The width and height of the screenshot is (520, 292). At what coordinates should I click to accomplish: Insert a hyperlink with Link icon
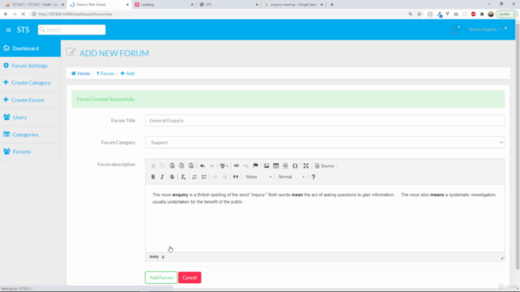(x=236, y=165)
